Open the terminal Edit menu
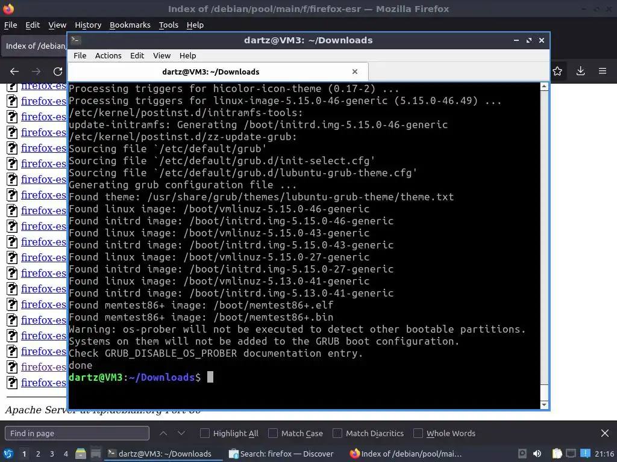Image resolution: width=617 pixels, height=462 pixels. point(137,55)
